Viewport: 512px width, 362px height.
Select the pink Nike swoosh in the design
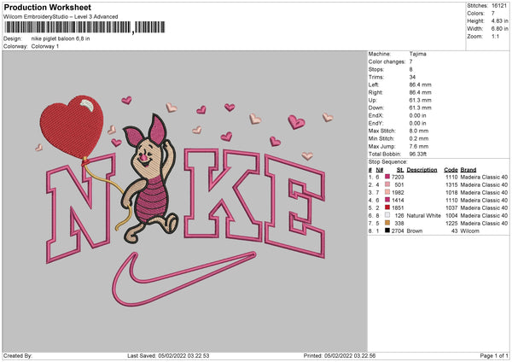click(183, 278)
